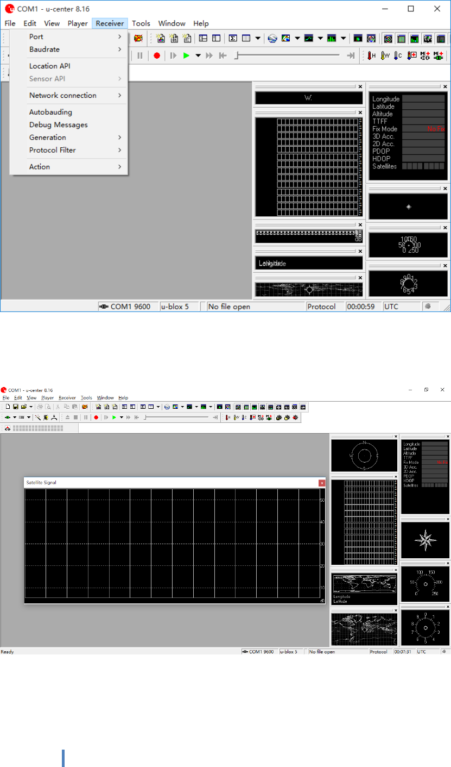
Task: Open chart view dropdown arrow in Receiver-menu window
Action: [320, 38]
